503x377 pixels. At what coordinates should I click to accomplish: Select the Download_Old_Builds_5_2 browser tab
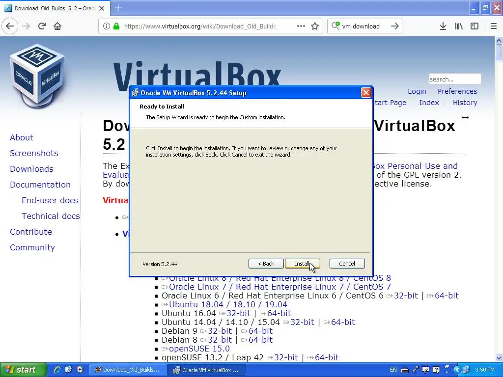pos(55,8)
